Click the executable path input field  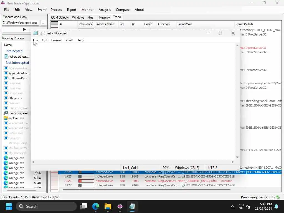20,23
